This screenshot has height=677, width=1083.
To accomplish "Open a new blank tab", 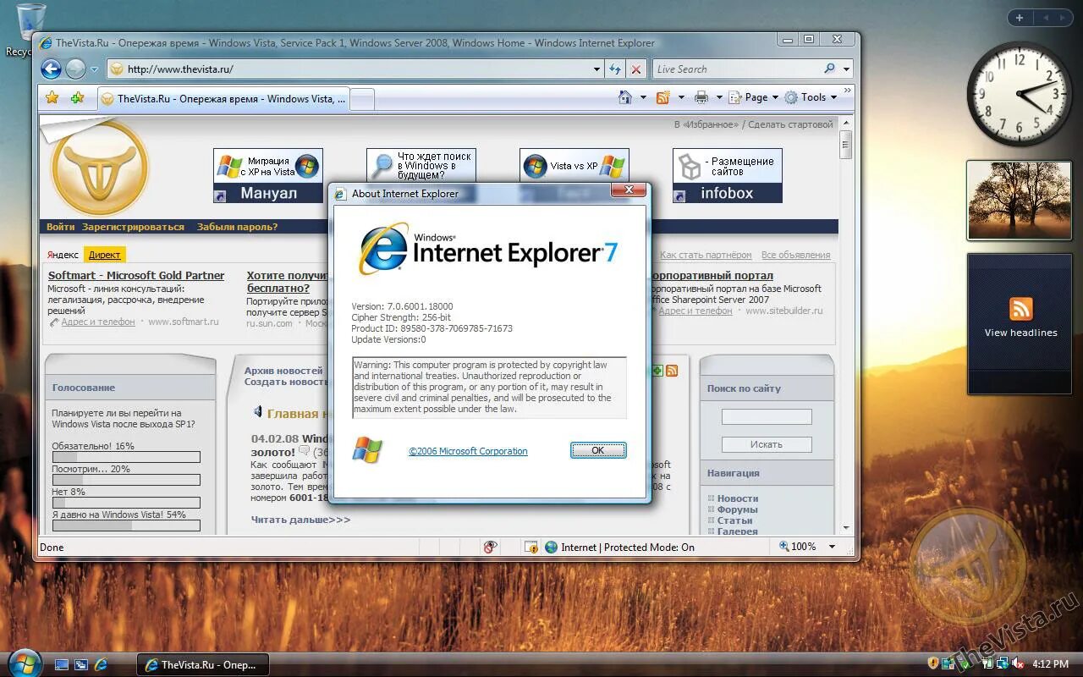I will point(362,100).
